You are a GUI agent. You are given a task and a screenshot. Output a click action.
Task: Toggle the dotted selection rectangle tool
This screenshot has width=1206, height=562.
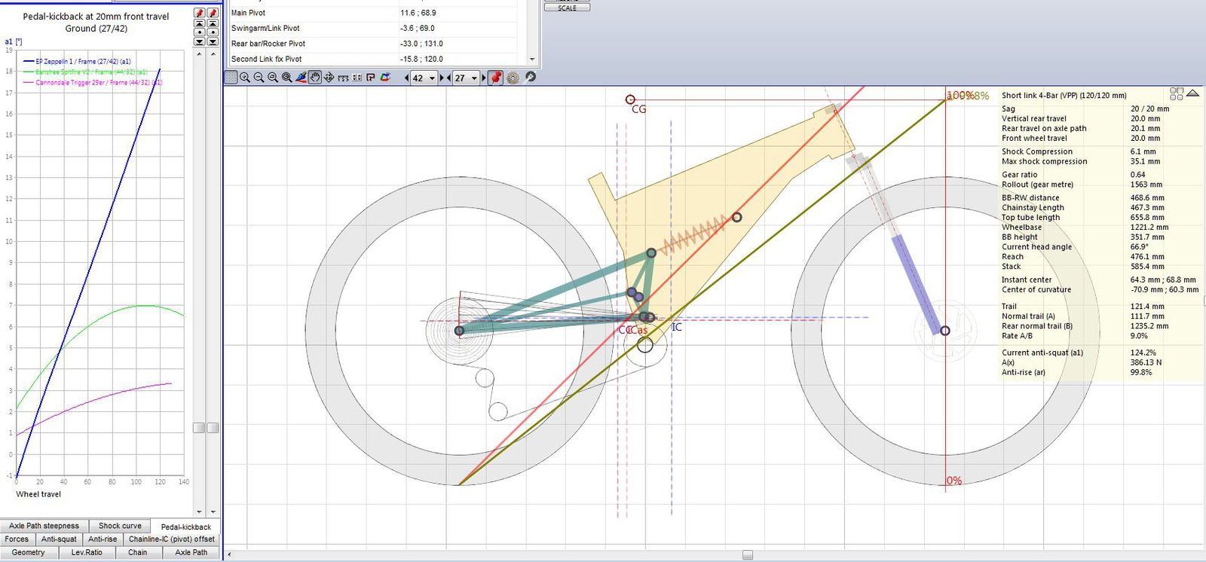click(231, 78)
